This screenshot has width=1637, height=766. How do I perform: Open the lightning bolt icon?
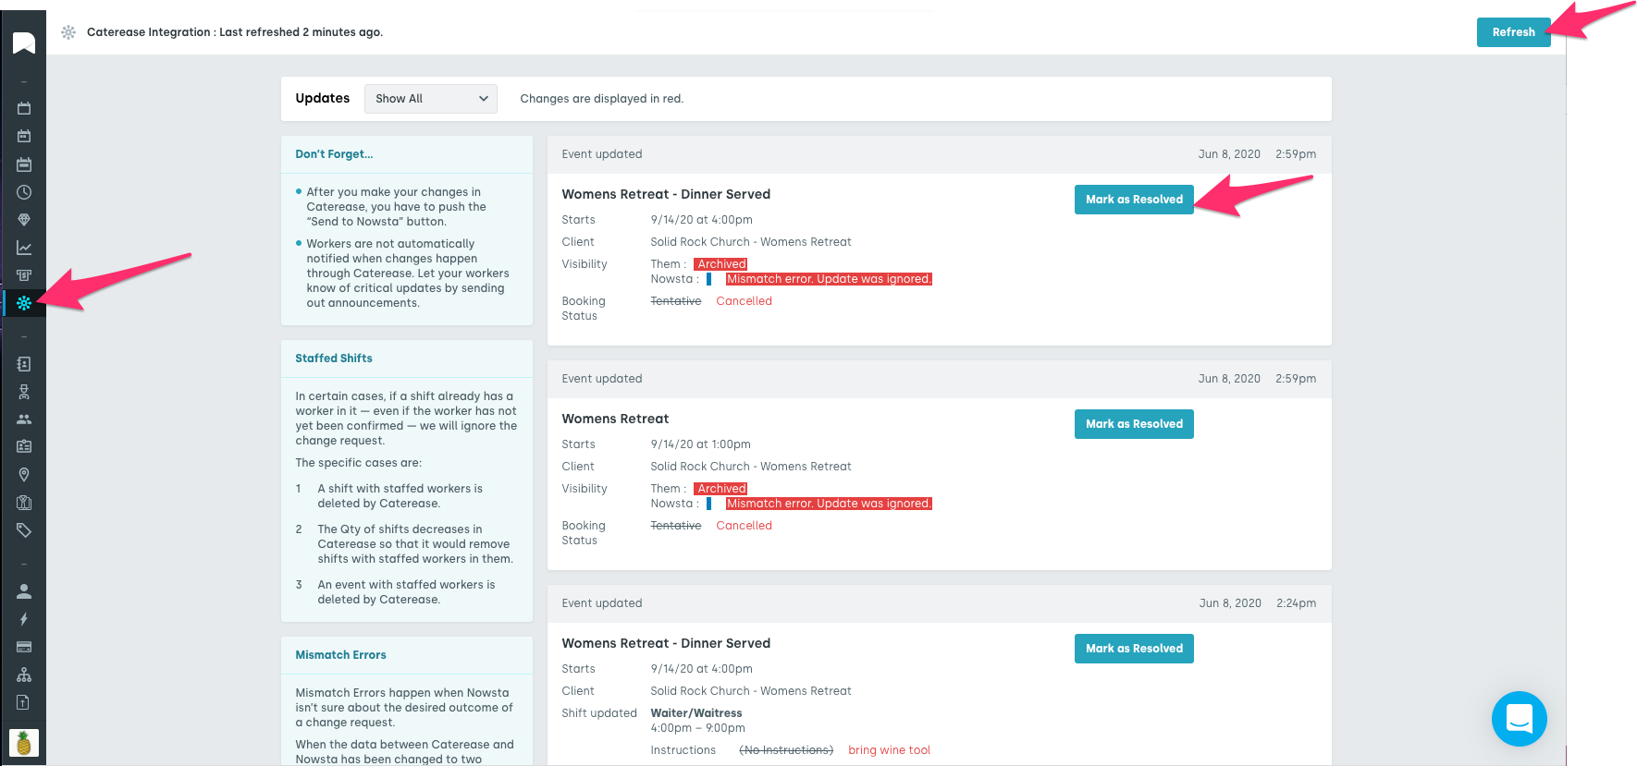[24, 619]
